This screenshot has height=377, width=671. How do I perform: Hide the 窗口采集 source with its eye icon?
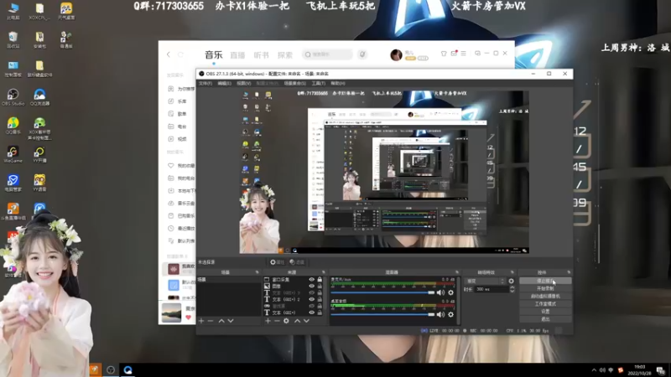click(x=311, y=280)
